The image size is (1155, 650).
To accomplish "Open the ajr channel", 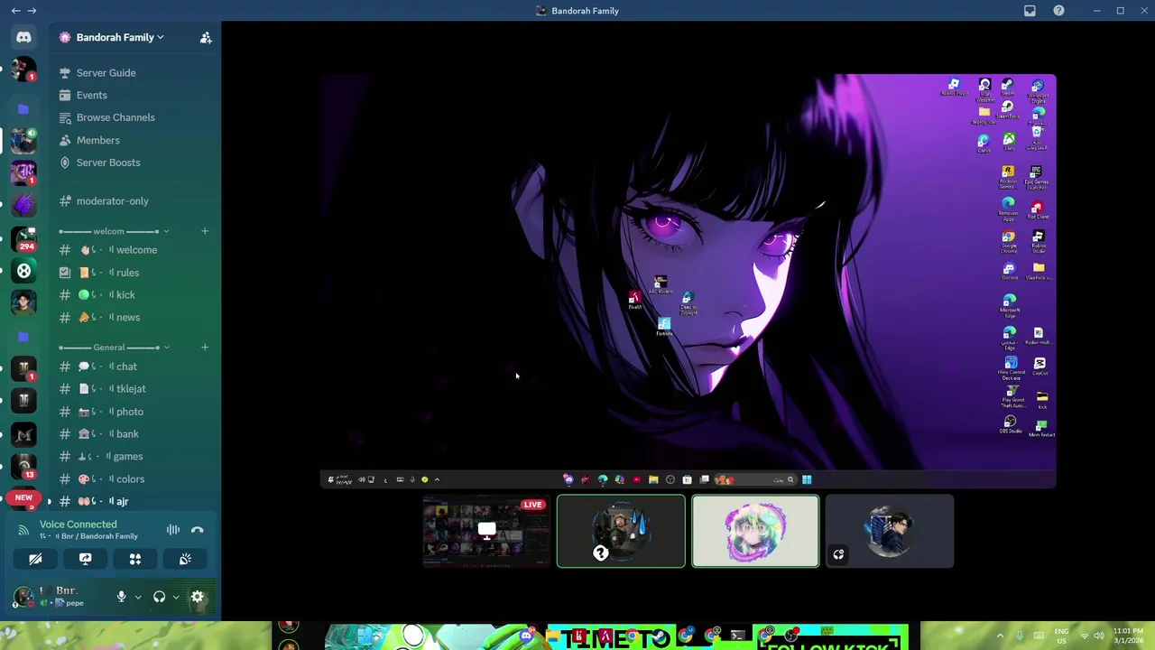I will (132, 501).
